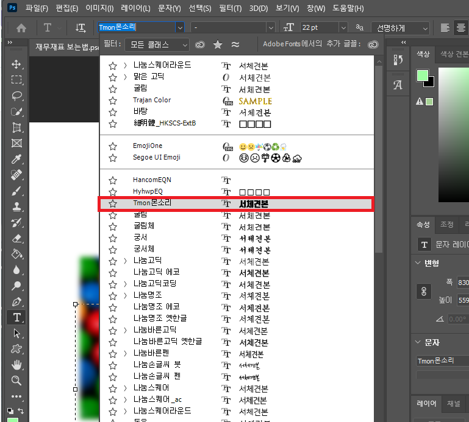The width and height of the screenshot is (469, 422).
Task: Select the Frame tool
Action: 16,143
